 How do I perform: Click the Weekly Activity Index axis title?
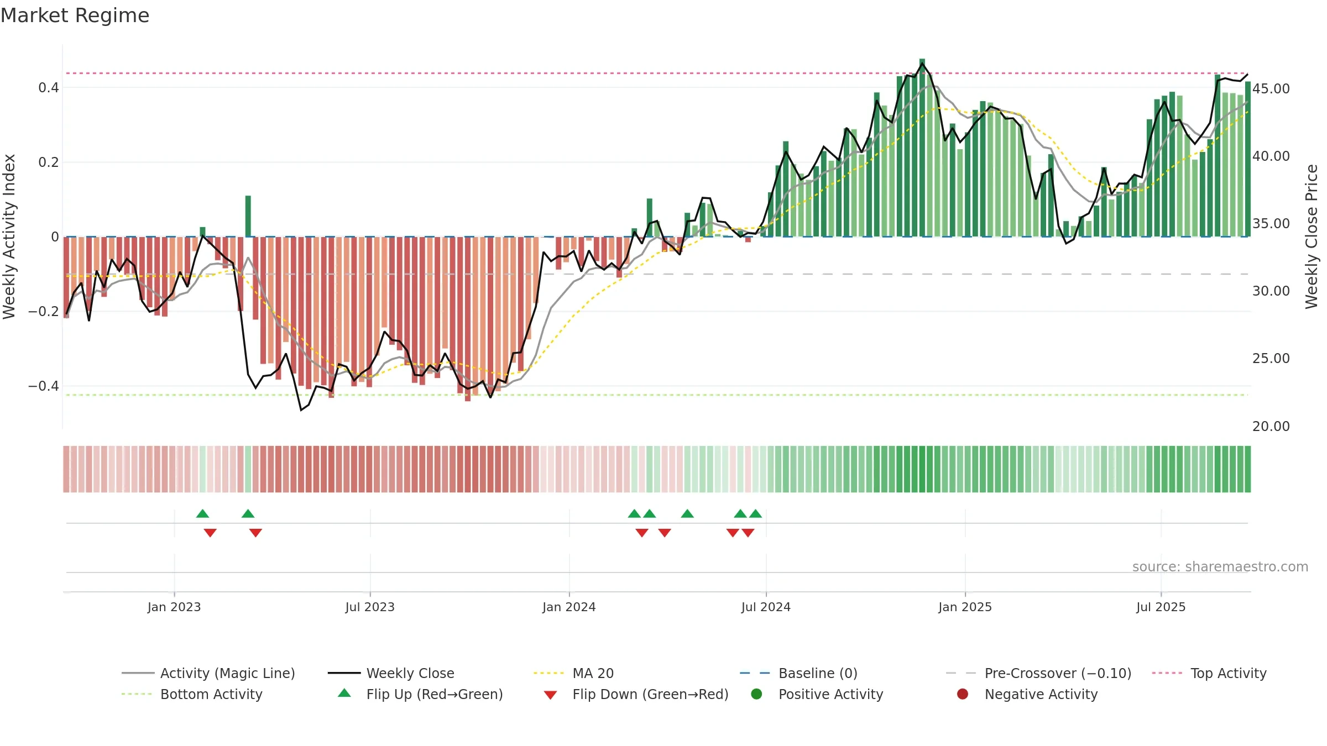9,237
